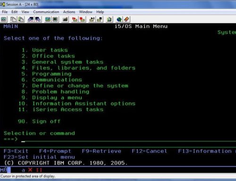
Task: Select option 6. Communications
Action: (52, 80)
